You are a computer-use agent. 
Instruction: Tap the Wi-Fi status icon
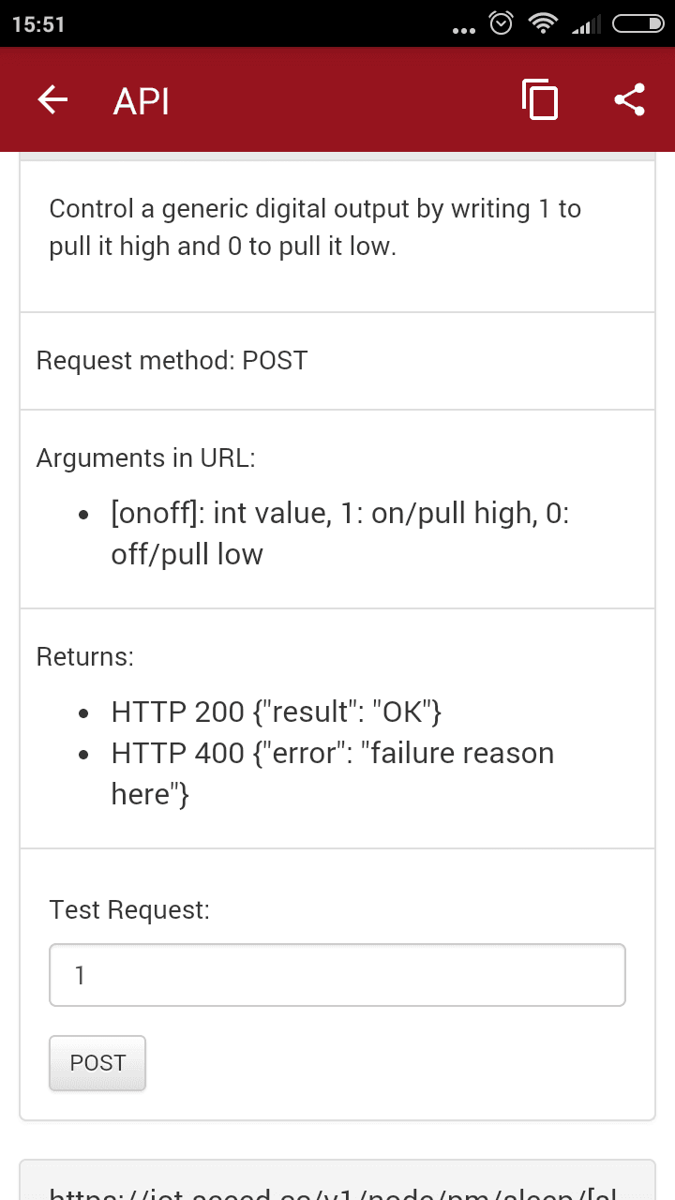(x=543, y=23)
